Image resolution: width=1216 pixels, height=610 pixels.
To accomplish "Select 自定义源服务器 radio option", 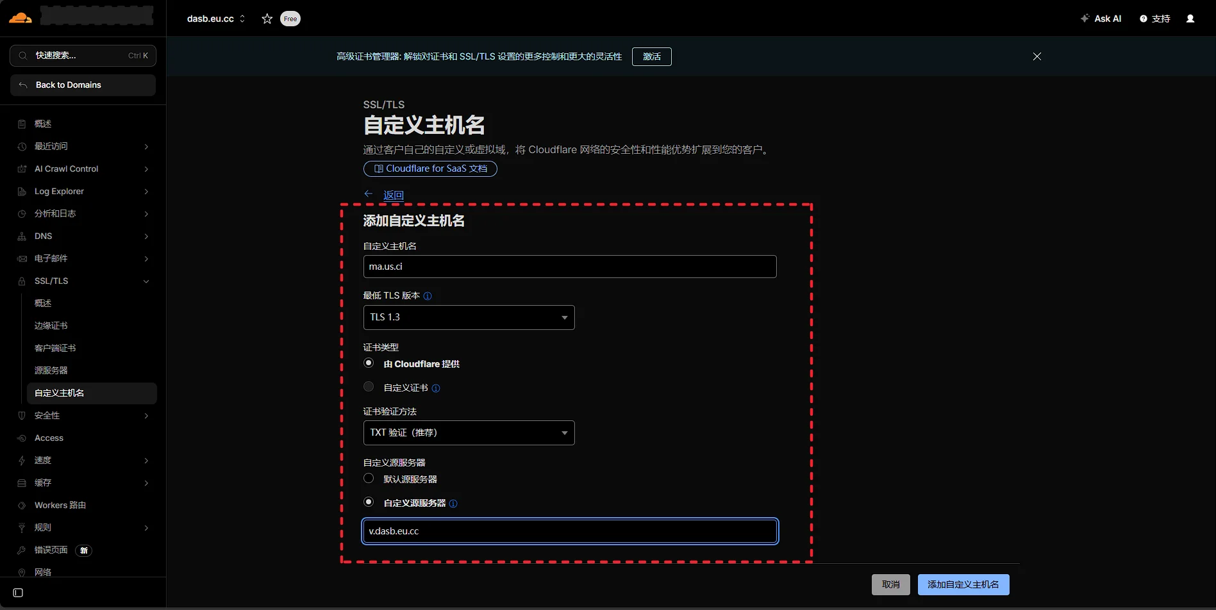I will pyautogui.click(x=369, y=502).
